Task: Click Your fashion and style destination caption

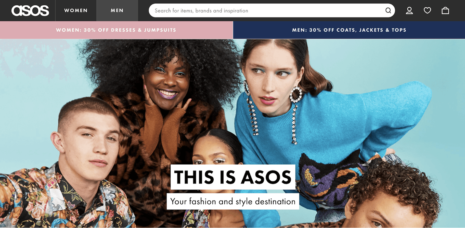Action: 233,202
